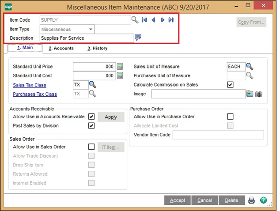This screenshot has width=280, height=211.
Task: Click the Apply button
Action: click(111, 117)
